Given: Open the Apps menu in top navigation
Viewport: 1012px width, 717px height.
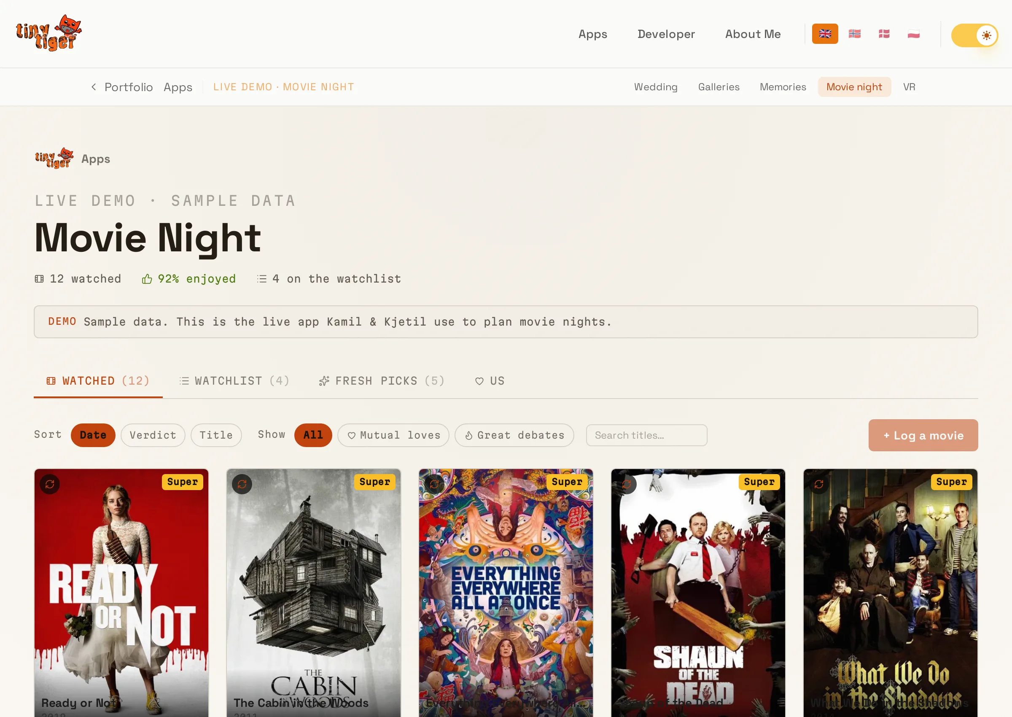Looking at the screenshot, I should tap(592, 34).
